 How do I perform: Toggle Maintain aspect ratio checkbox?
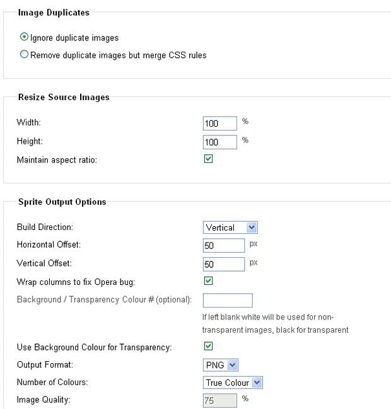(x=209, y=159)
